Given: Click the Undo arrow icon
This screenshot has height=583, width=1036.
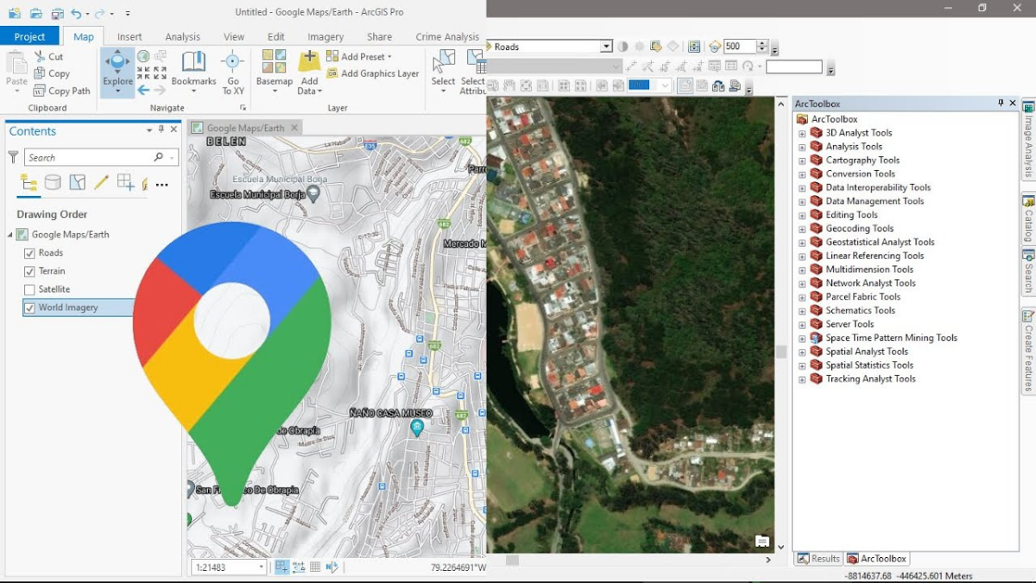Looking at the screenshot, I should click(x=77, y=13).
